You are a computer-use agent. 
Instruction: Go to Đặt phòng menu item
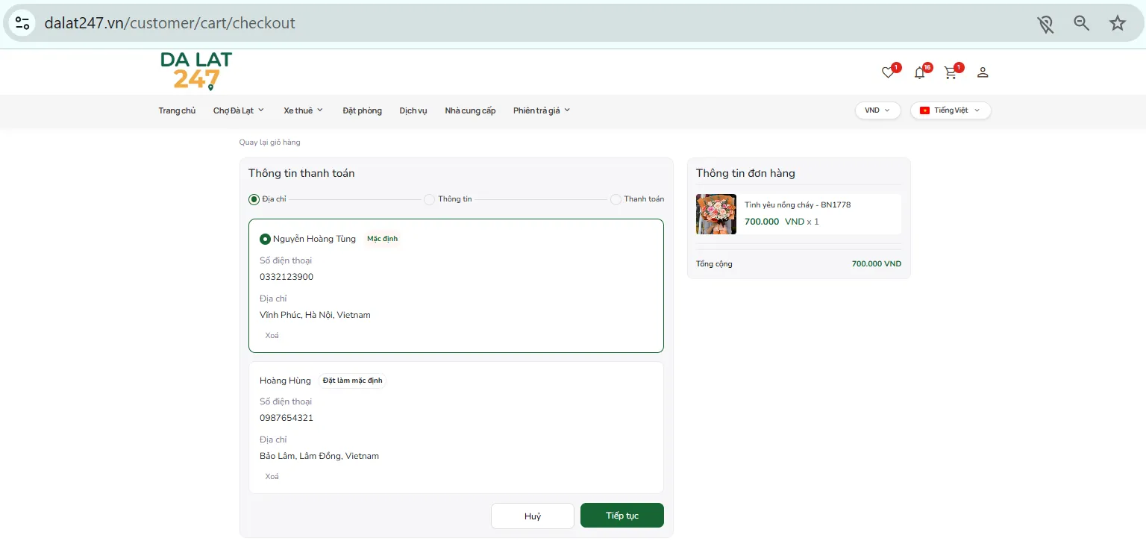click(362, 110)
